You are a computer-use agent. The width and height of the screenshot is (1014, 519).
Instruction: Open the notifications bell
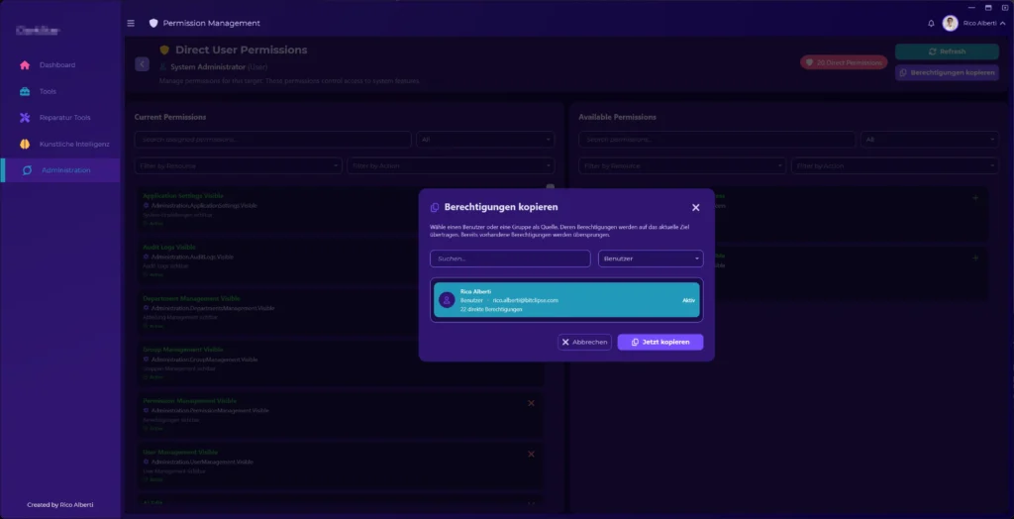pos(931,24)
